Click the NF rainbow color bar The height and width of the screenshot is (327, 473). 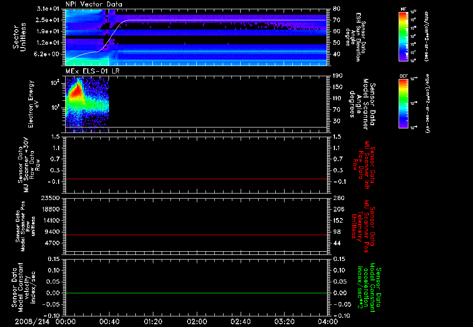403,36
